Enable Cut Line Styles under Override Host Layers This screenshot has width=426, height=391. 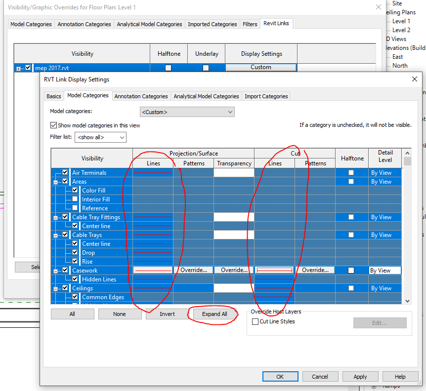point(255,321)
